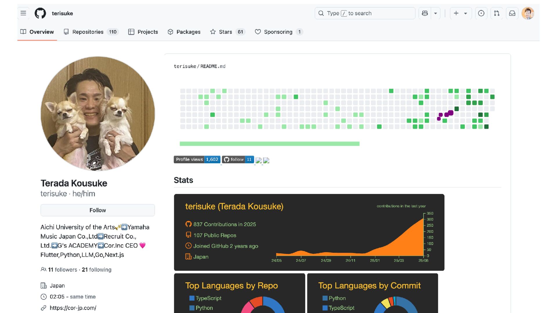Viewport: 557px width, 313px height.
Task: Click the terisuke username in header
Action: tap(62, 13)
